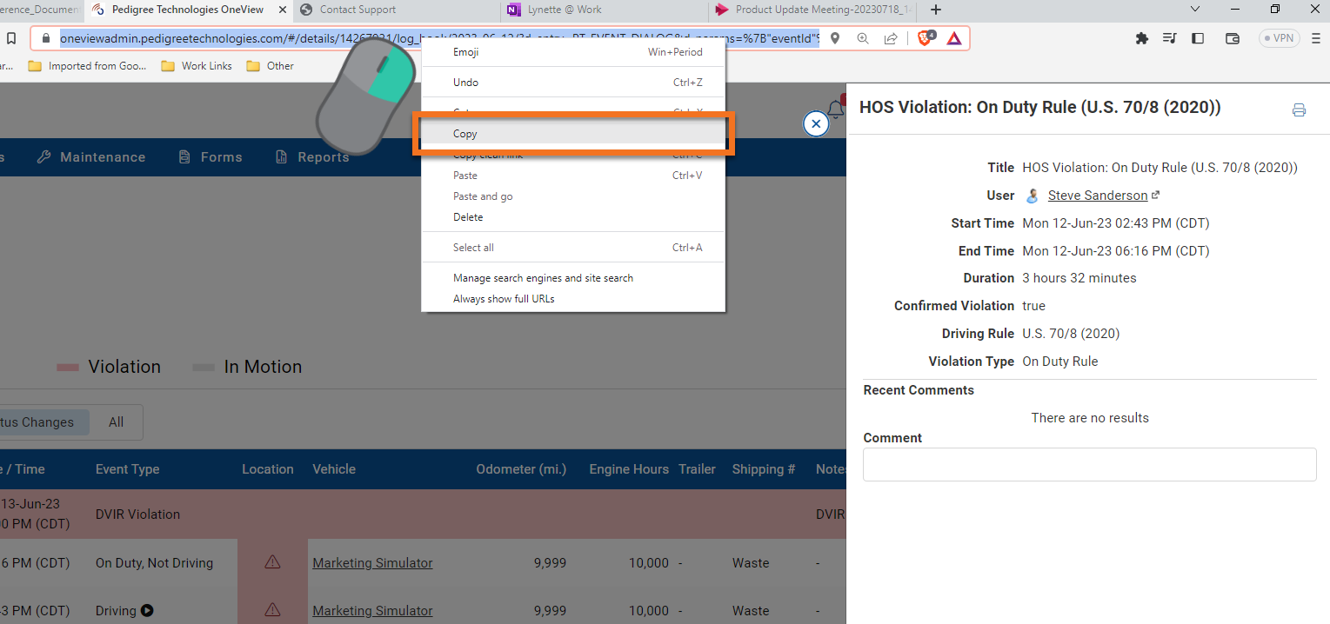The width and height of the screenshot is (1330, 624).
Task: Choose Select all from context menu
Action: [573, 248]
